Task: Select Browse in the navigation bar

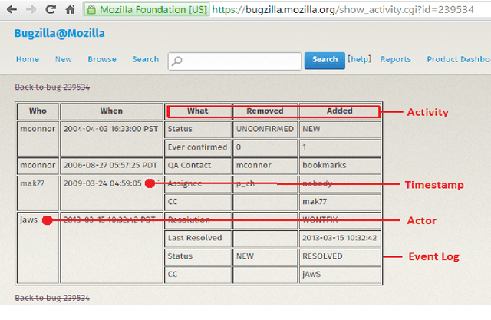Action: [102, 60]
